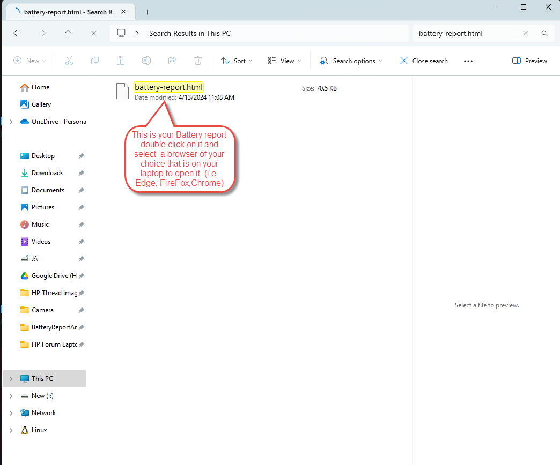Click the Up arrow navigation icon
560x465 pixels.
click(x=68, y=33)
